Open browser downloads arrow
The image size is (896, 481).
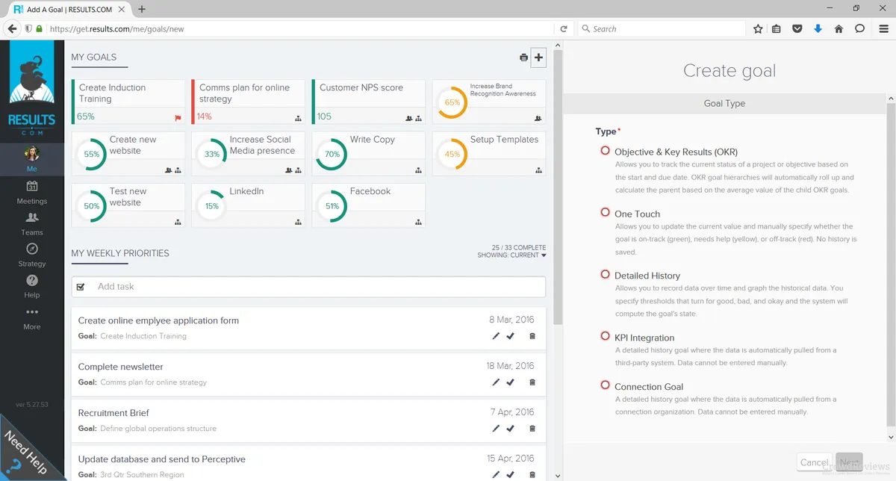[x=818, y=29]
